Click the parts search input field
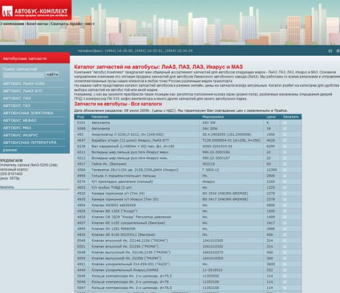Image resolution: width=340 pixels, height=293 pixels. click(x=24, y=75)
